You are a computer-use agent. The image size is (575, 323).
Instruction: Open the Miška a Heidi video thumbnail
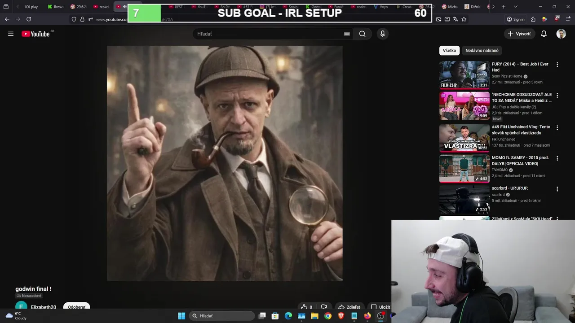(x=464, y=106)
